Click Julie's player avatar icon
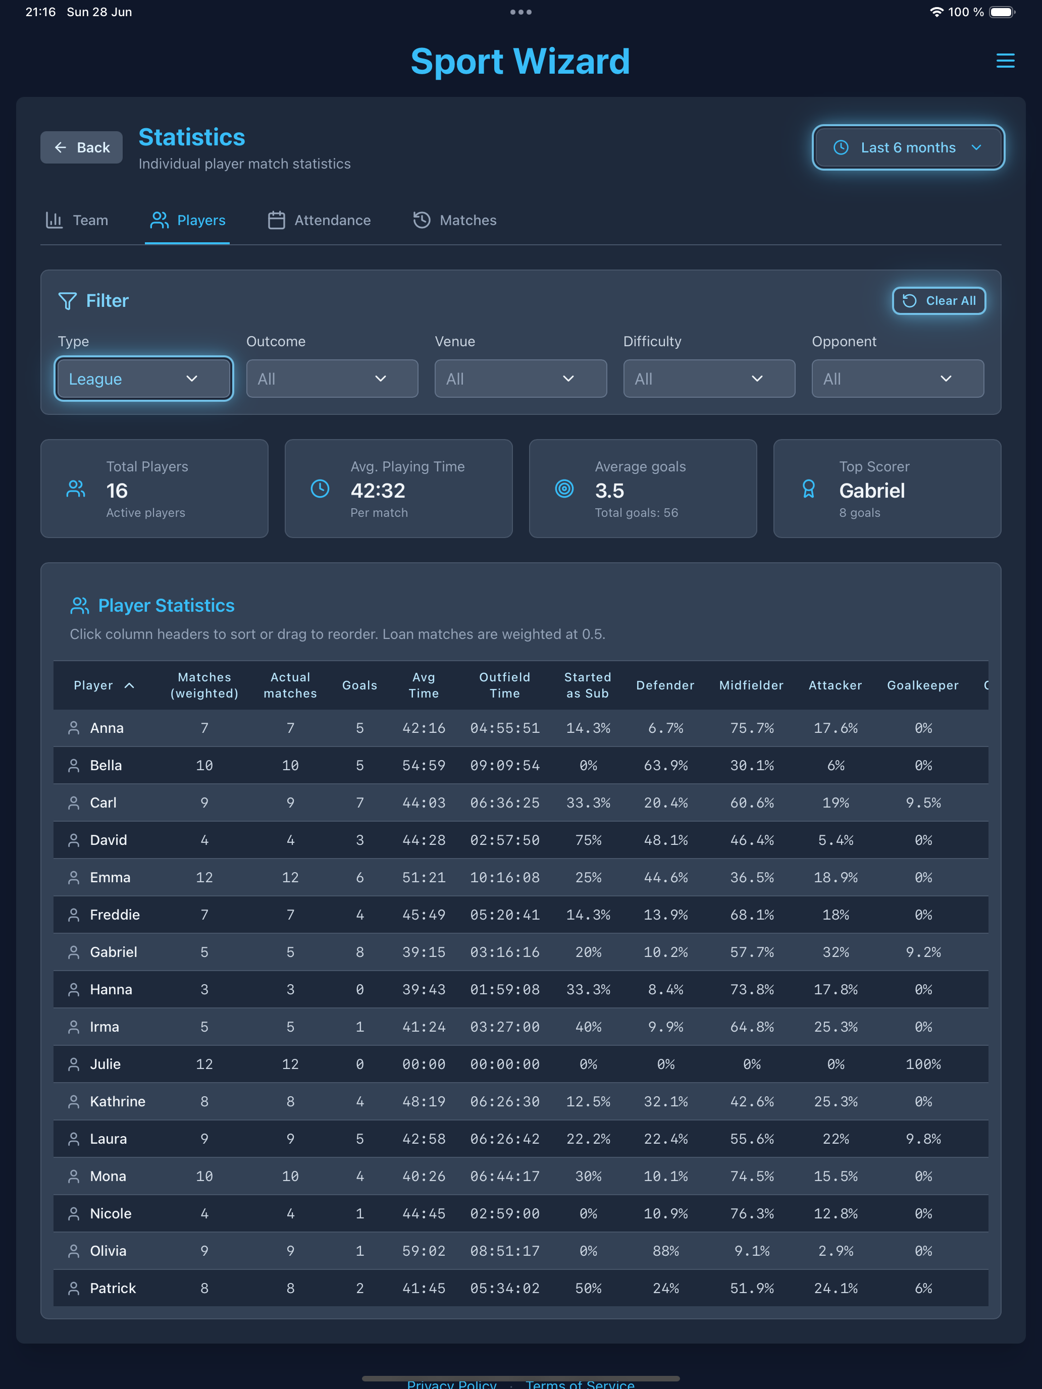This screenshot has height=1389, width=1042. click(74, 1064)
